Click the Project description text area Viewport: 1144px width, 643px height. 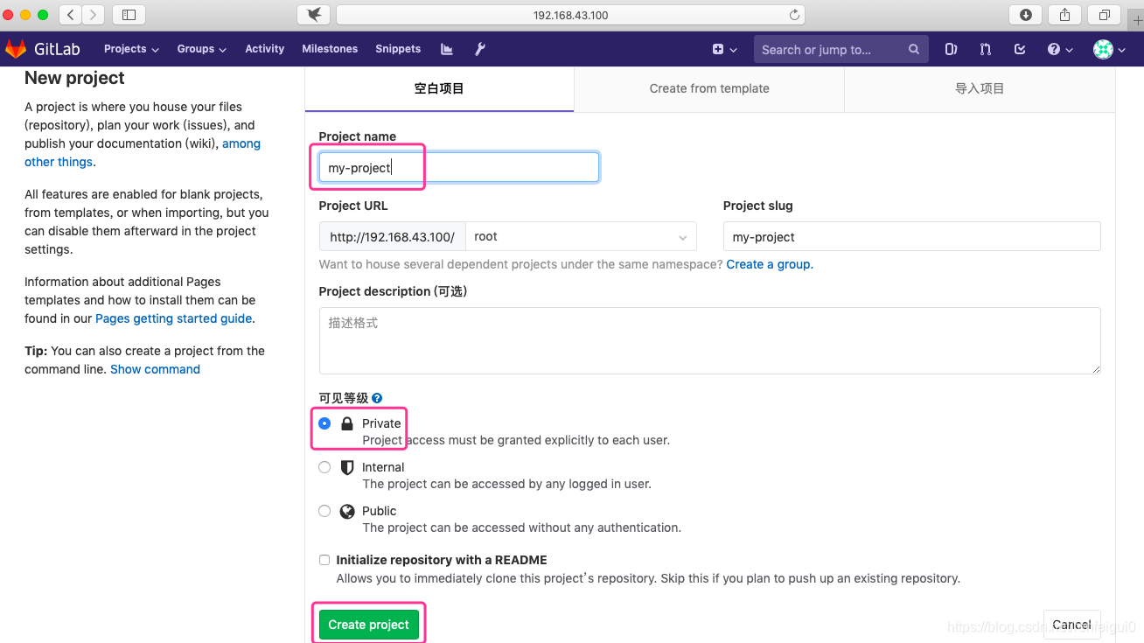(x=709, y=340)
